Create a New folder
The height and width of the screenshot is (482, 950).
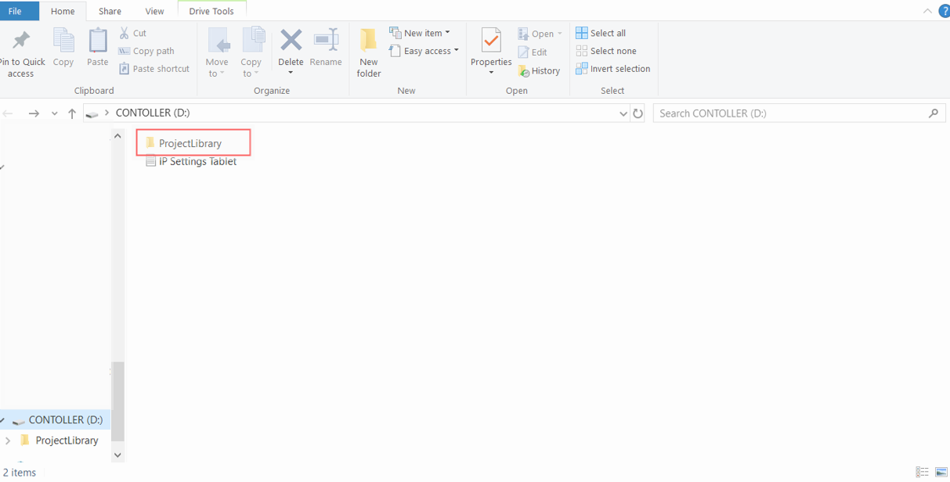(x=369, y=52)
